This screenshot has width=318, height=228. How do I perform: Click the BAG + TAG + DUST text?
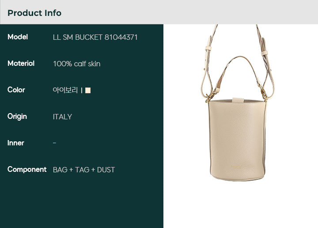(x=84, y=170)
